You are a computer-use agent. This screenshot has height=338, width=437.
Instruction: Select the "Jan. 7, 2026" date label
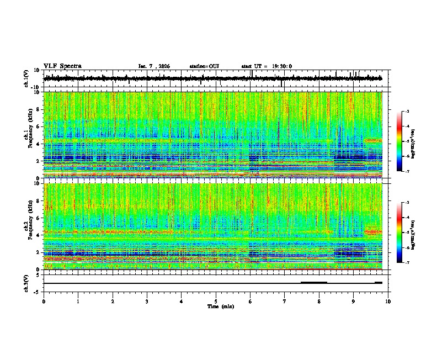tap(154, 66)
